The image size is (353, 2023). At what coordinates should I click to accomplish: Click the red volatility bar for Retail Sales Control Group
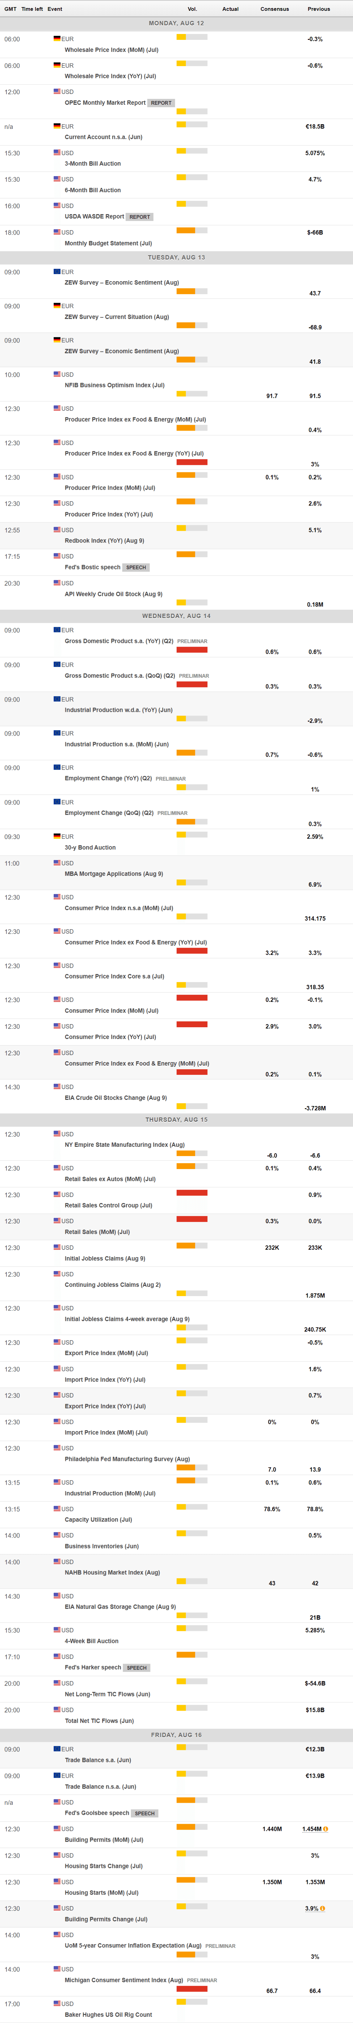click(192, 1193)
